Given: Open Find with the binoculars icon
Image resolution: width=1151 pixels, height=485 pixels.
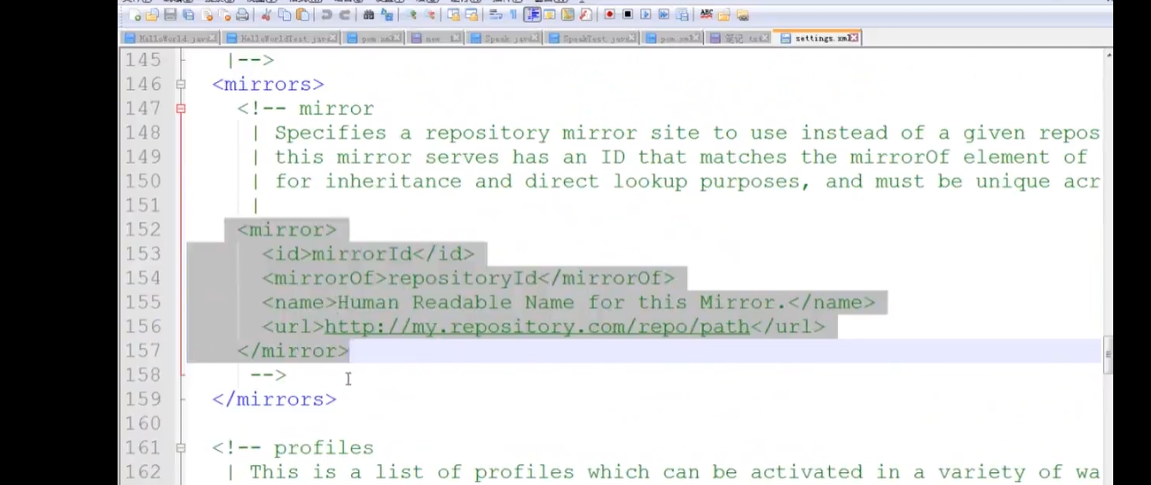Looking at the screenshot, I should click(x=368, y=15).
